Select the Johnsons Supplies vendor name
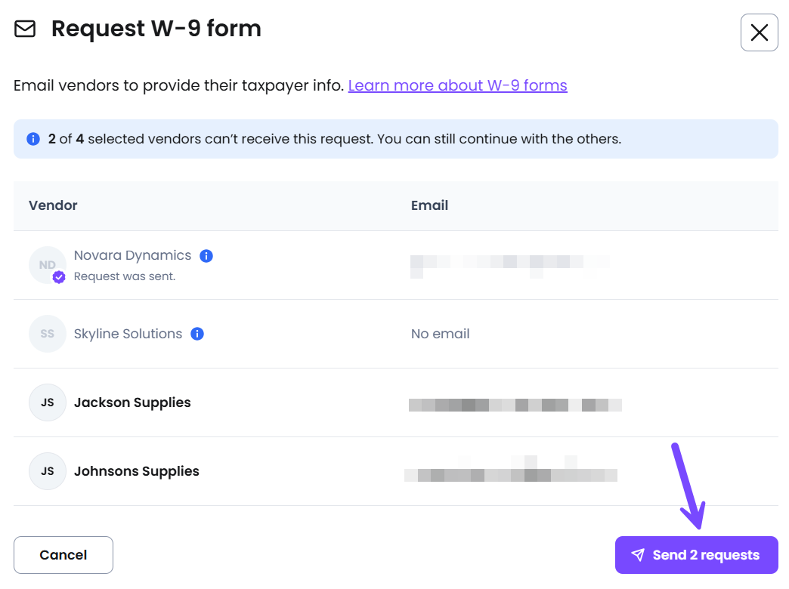 coord(137,471)
